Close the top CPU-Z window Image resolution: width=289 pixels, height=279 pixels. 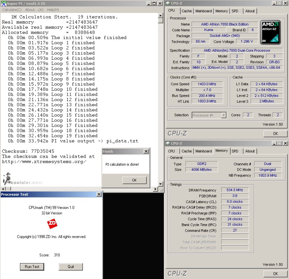[285, 3]
